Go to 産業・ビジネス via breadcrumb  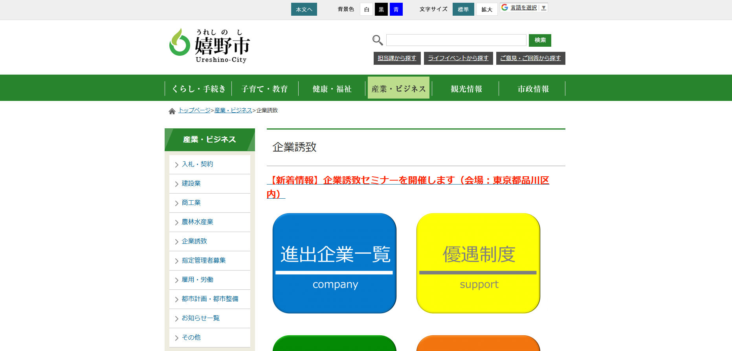click(233, 110)
